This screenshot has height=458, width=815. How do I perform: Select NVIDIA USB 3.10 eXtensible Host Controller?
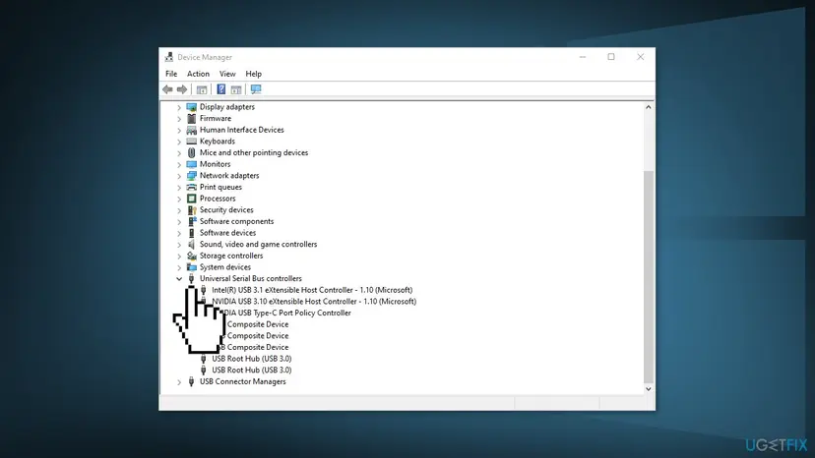coord(314,301)
